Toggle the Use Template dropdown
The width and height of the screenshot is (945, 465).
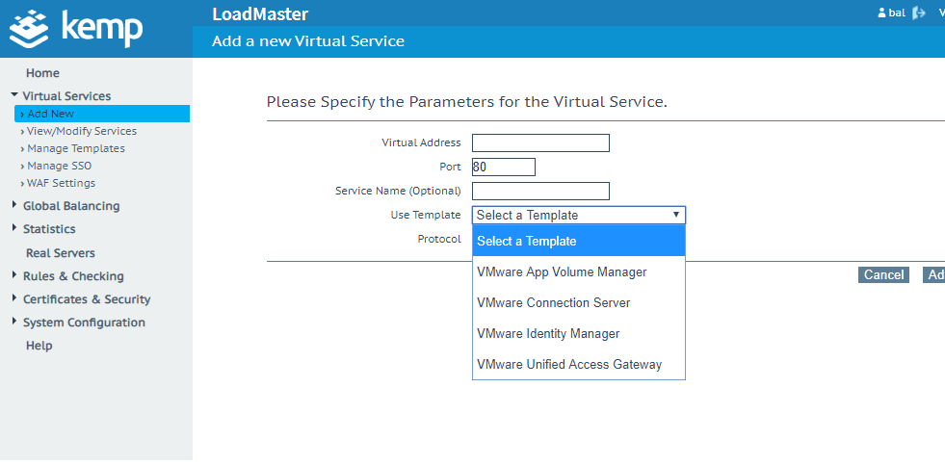579,215
